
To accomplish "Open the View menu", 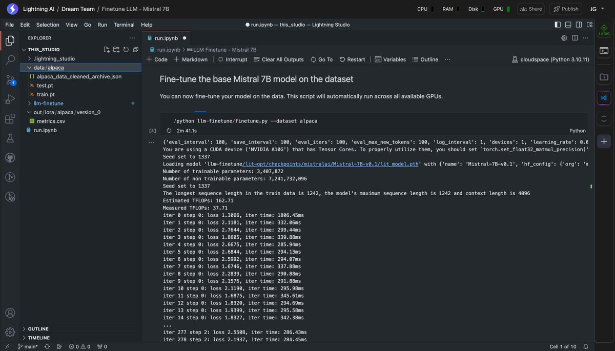I will (x=72, y=25).
